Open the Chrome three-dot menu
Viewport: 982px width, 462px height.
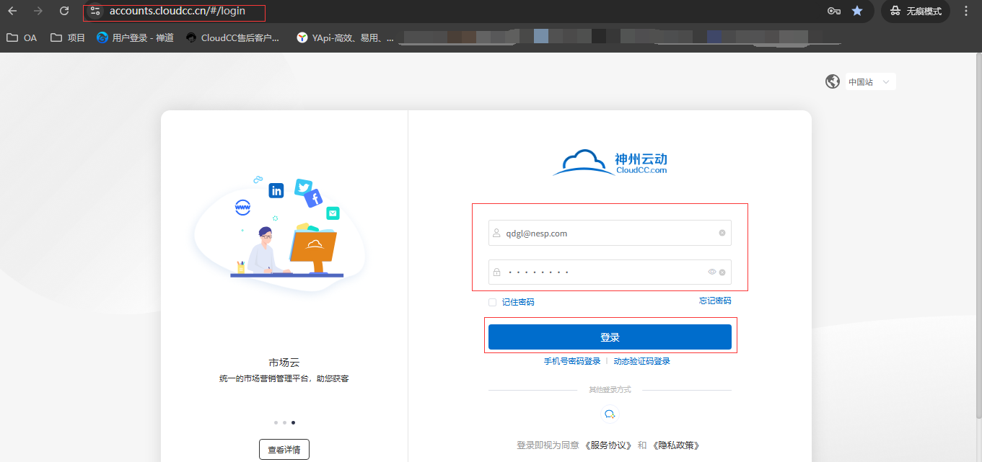pos(966,11)
